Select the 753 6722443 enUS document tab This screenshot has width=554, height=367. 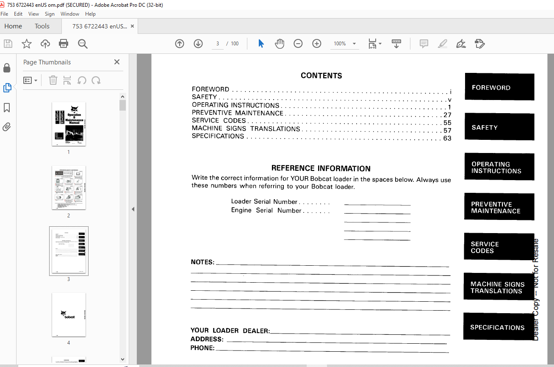pyautogui.click(x=99, y=26)
